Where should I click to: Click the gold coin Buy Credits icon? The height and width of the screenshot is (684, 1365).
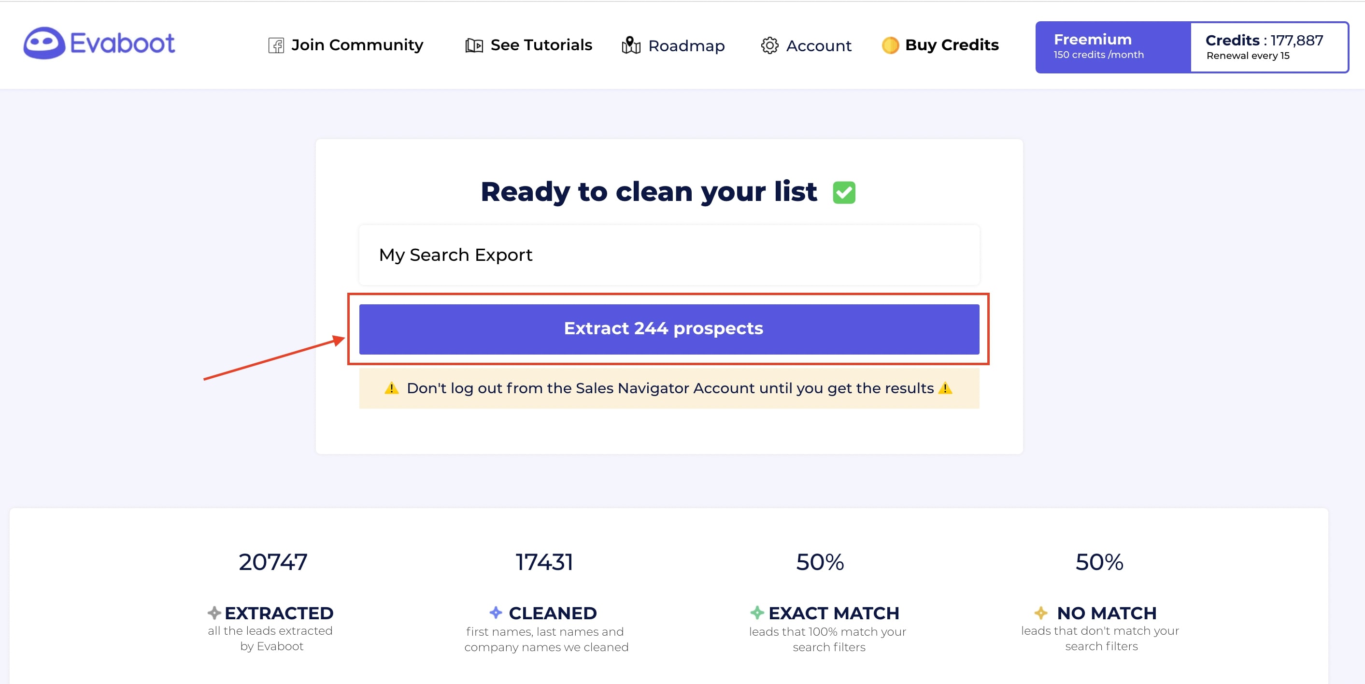point(890,45)
